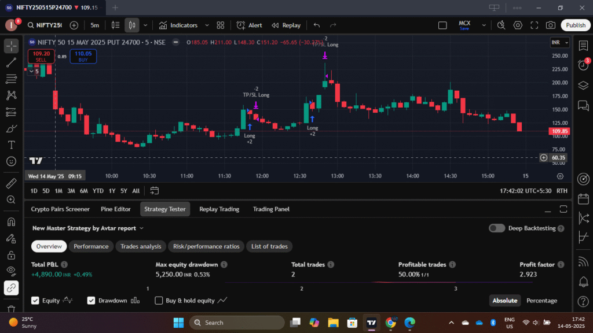Viewport: 593px width, 333px height.
Task: Take a chart snapshot with camera icon
Action: [551, 25]
